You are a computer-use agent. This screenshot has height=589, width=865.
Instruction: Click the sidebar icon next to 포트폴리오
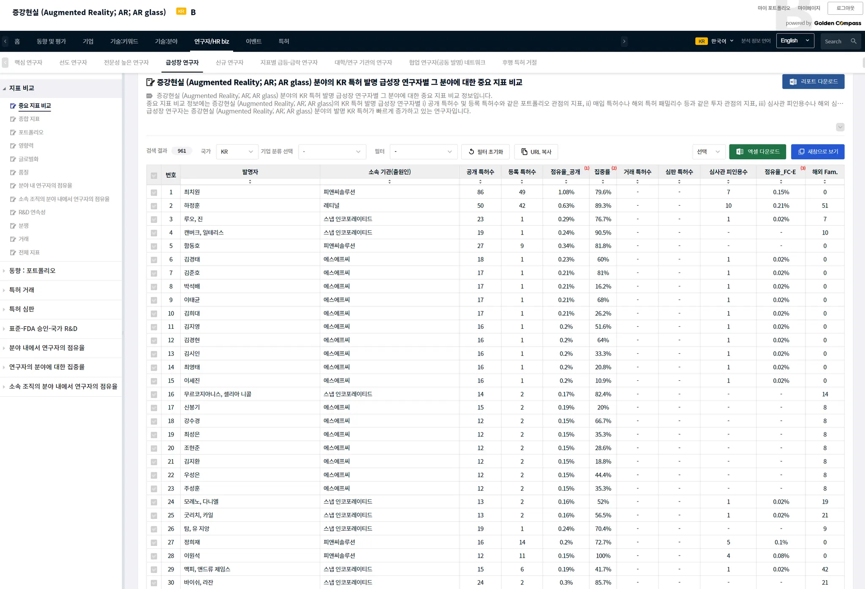(13, 133)
